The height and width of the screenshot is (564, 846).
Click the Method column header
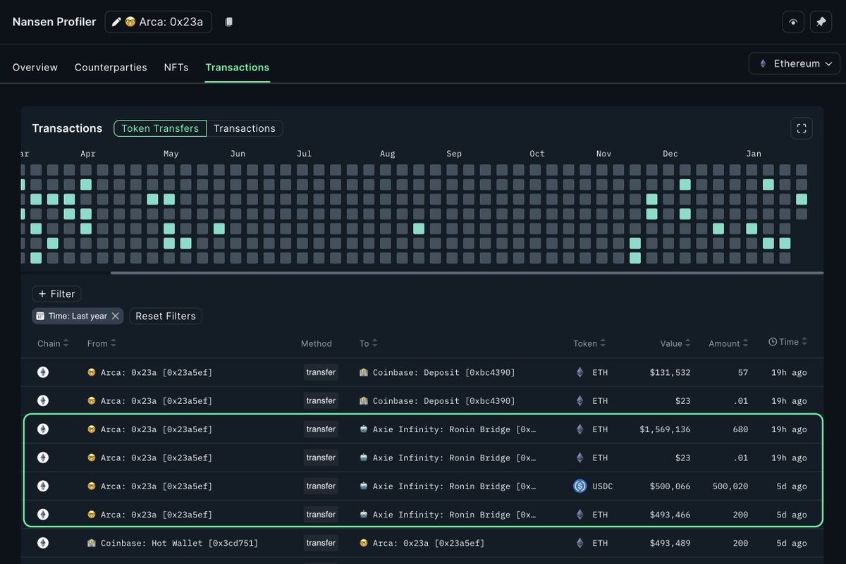pyautogui.click(x=317, y=343)
